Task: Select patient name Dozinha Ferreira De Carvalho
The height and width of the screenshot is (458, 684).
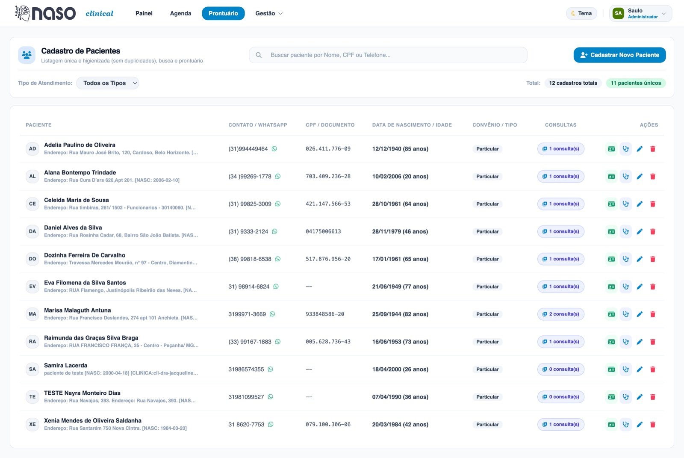Action: 85,255
